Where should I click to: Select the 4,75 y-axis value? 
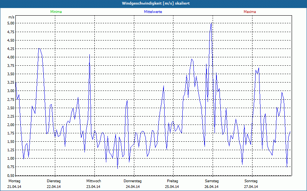click(11, 32)
